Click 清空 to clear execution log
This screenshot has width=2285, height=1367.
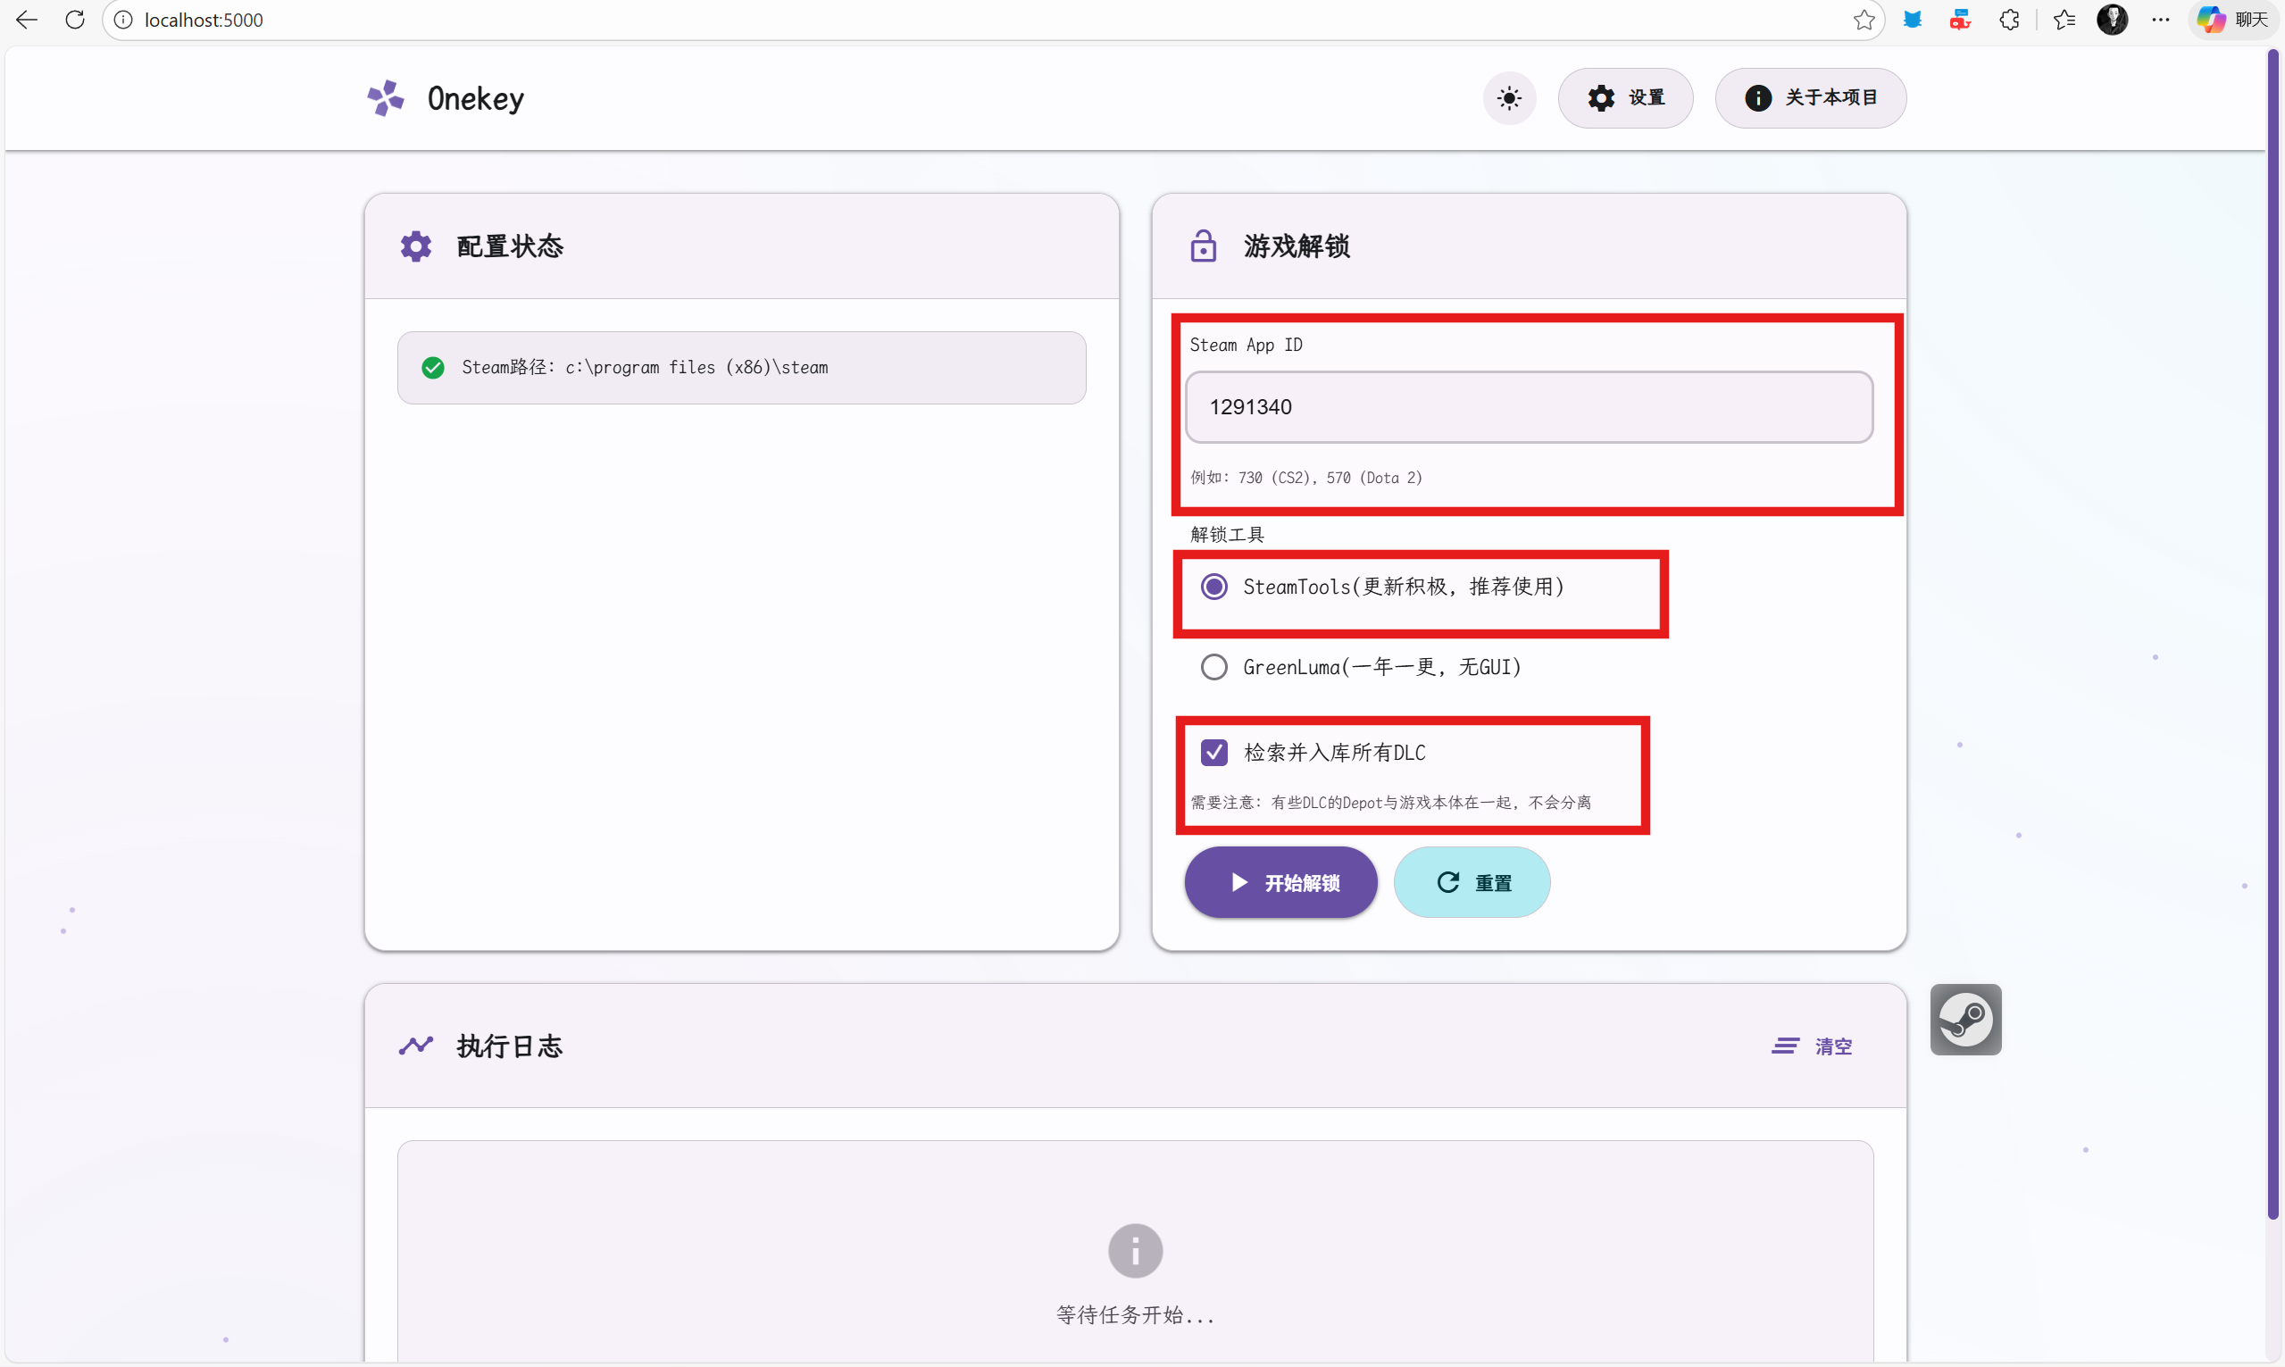[1811, 1046]
